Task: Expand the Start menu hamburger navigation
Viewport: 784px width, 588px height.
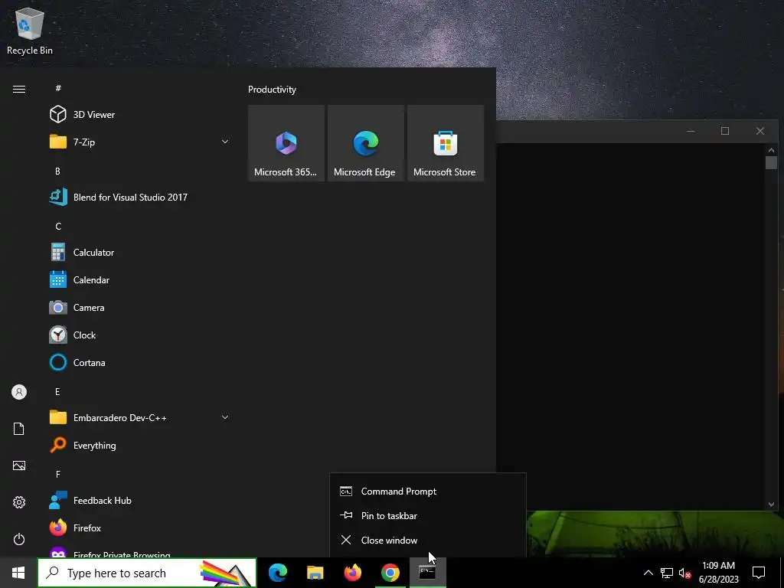Action: [x=19, y=89]
